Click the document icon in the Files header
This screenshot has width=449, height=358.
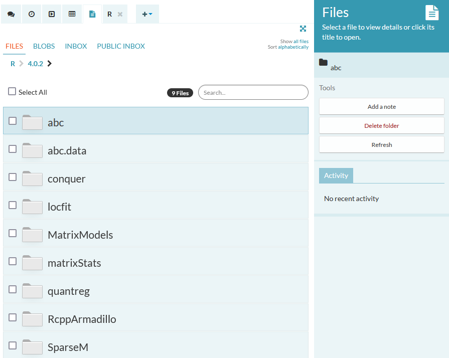tap(432, 12)
